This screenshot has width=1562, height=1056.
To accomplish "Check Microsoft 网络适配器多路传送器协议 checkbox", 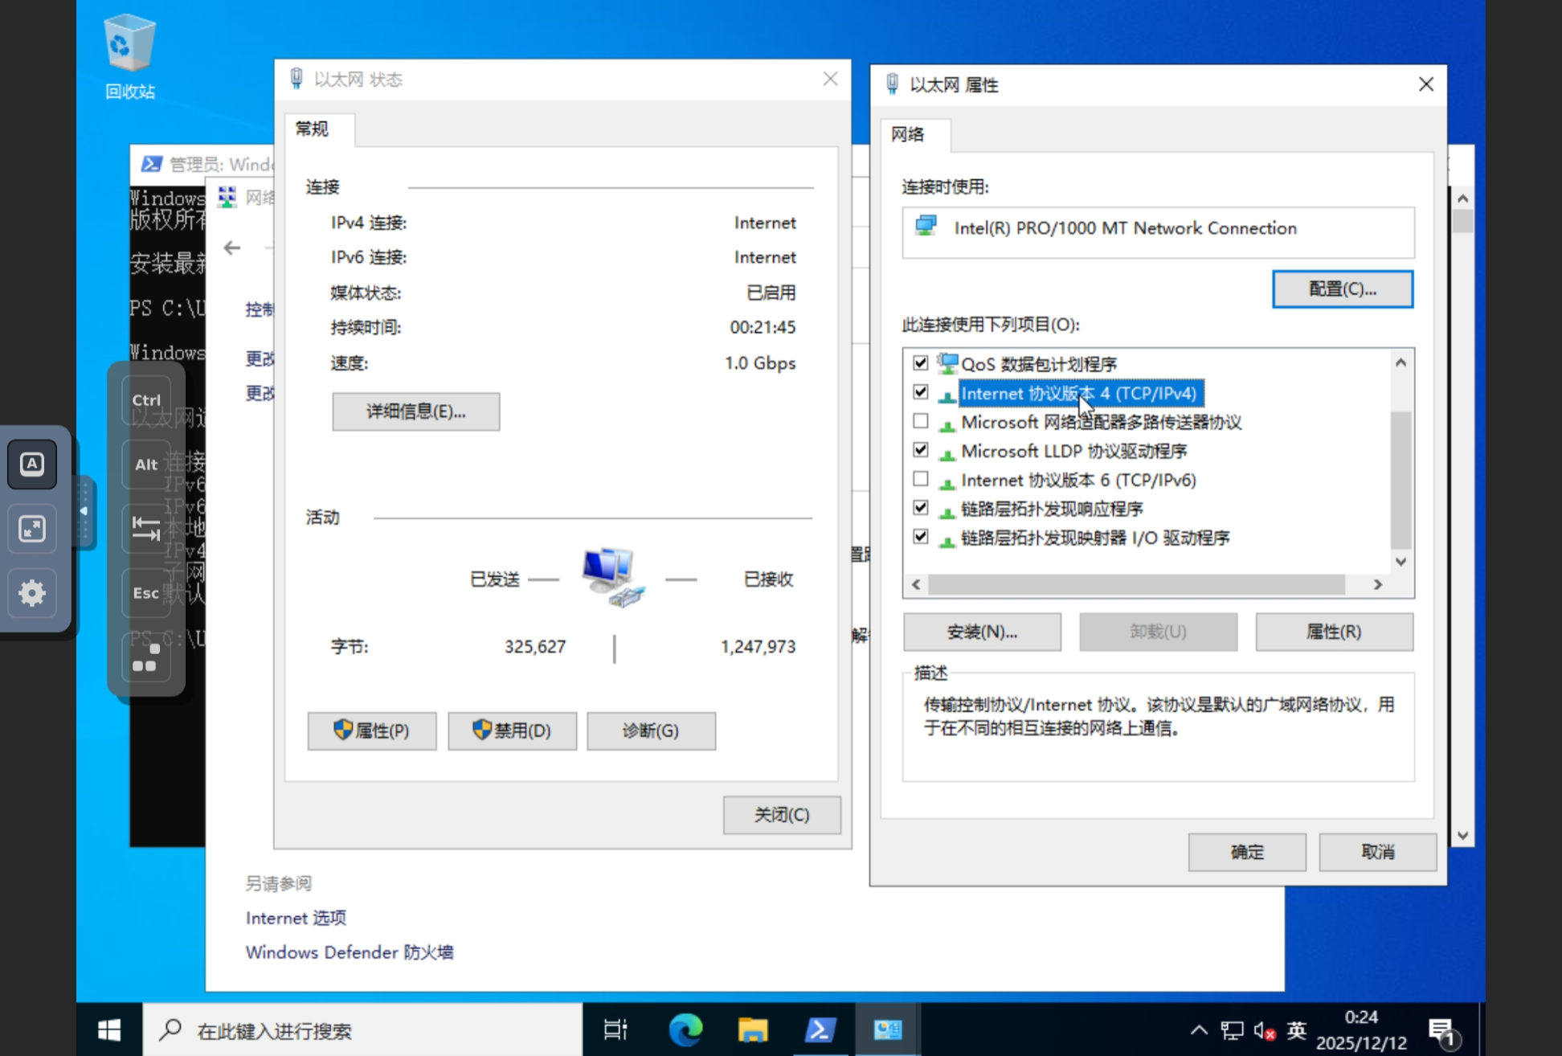I will [x=921, y=421].
